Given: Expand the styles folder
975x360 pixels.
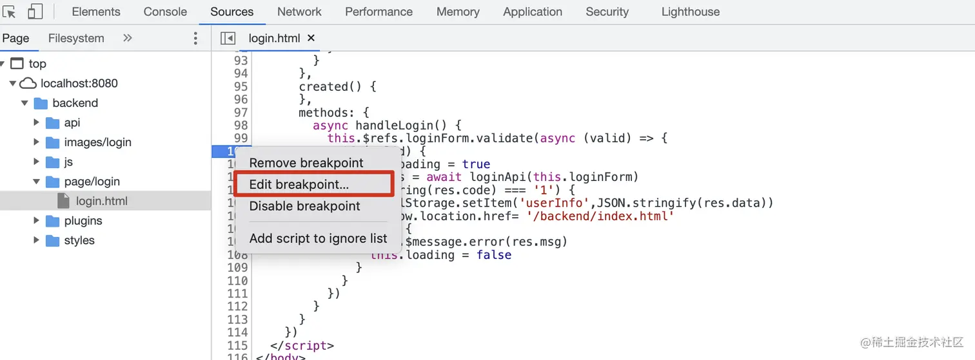Looking at the screenshot, I should (x=37, y=240).
